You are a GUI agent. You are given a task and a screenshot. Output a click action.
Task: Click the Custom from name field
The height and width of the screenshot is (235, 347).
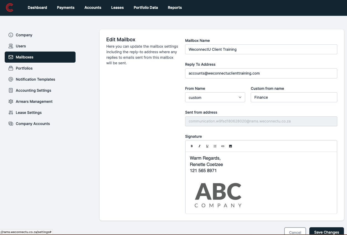pos(294,97)
